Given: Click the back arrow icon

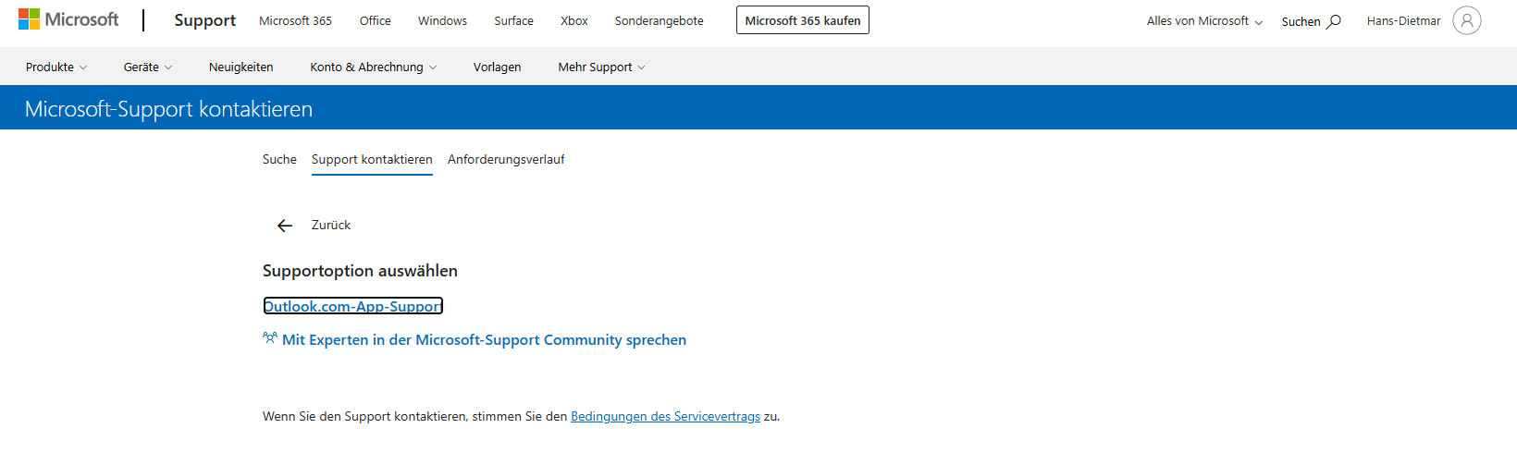Looking at the screenshot, I should [285, 226].
